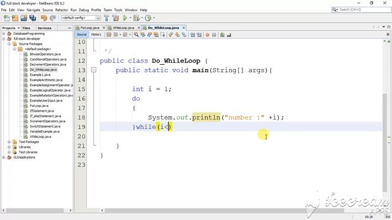Screen dimensions: 392x220
Task: Click the Comment icon in editor toolbar
Action: [x=222, y=35]
